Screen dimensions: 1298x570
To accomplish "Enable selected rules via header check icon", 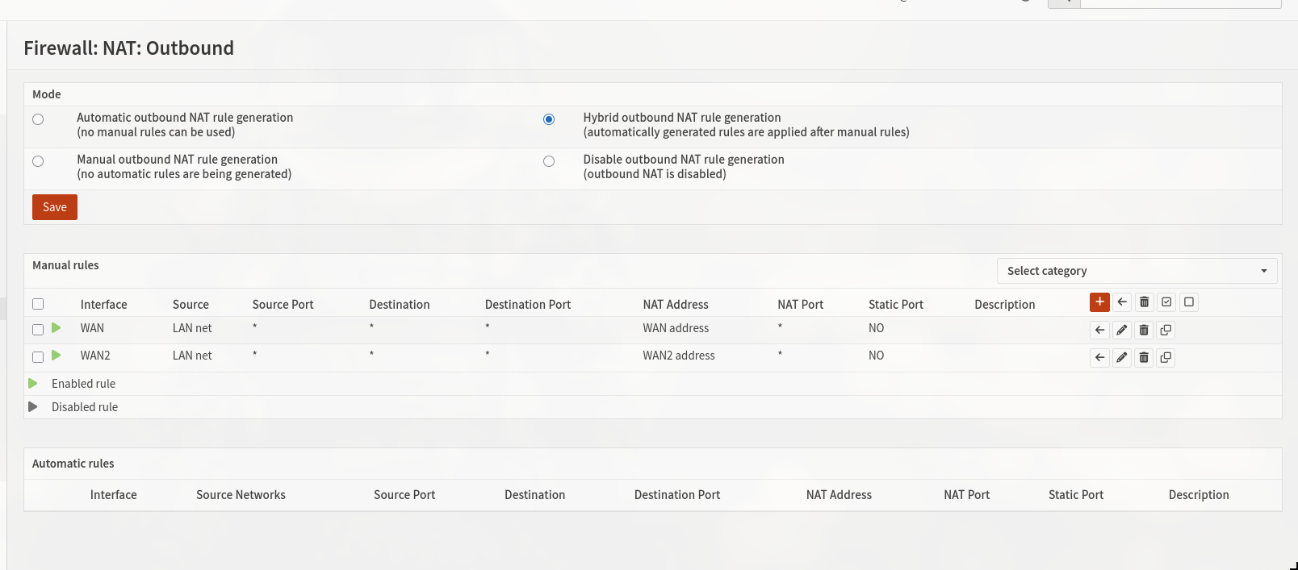I will (x=1166, y=302).
